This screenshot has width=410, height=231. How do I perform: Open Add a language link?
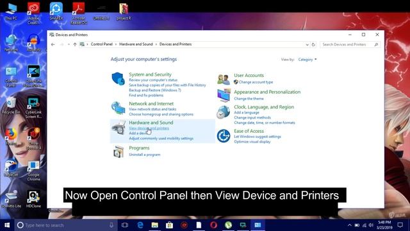tap(247, 113)
